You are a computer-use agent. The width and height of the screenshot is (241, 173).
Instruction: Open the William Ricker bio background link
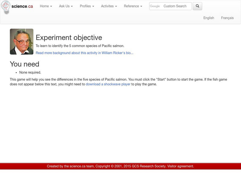pos(84,53)
